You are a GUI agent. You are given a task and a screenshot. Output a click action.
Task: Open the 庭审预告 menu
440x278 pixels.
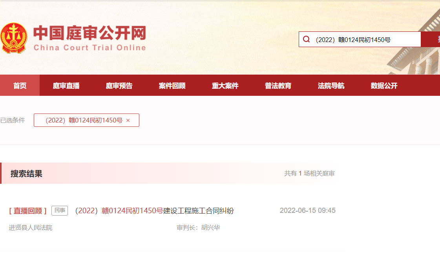119,85
